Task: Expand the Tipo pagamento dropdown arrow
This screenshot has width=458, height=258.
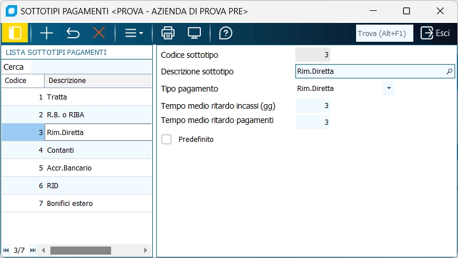Action: pos(389,89)
